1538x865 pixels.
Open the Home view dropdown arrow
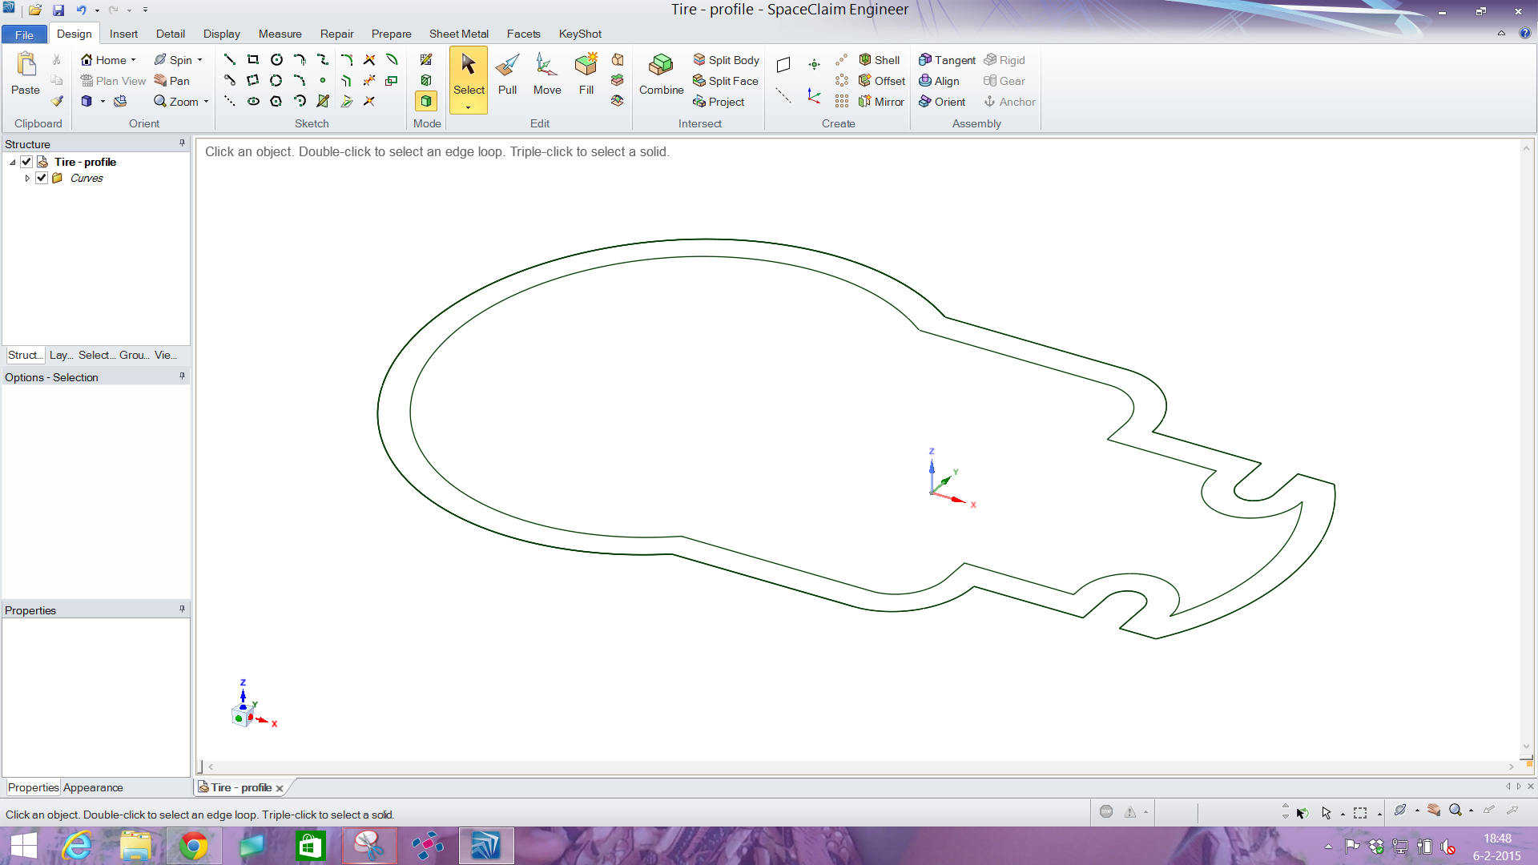click(134, 60)
